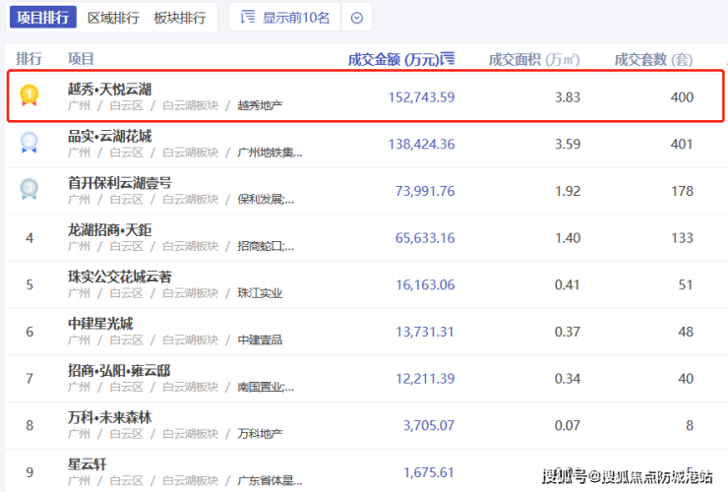The image size is (728, 492).
Task: Open the 显示前10名 selector
Action: point(285,18)
